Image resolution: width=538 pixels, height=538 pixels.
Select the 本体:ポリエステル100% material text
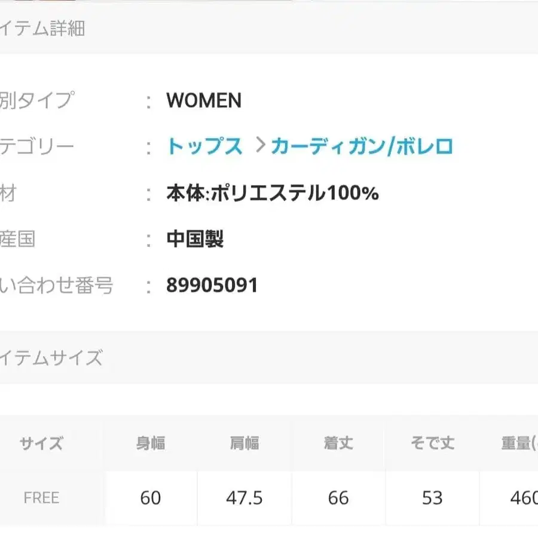pos(272,193)
